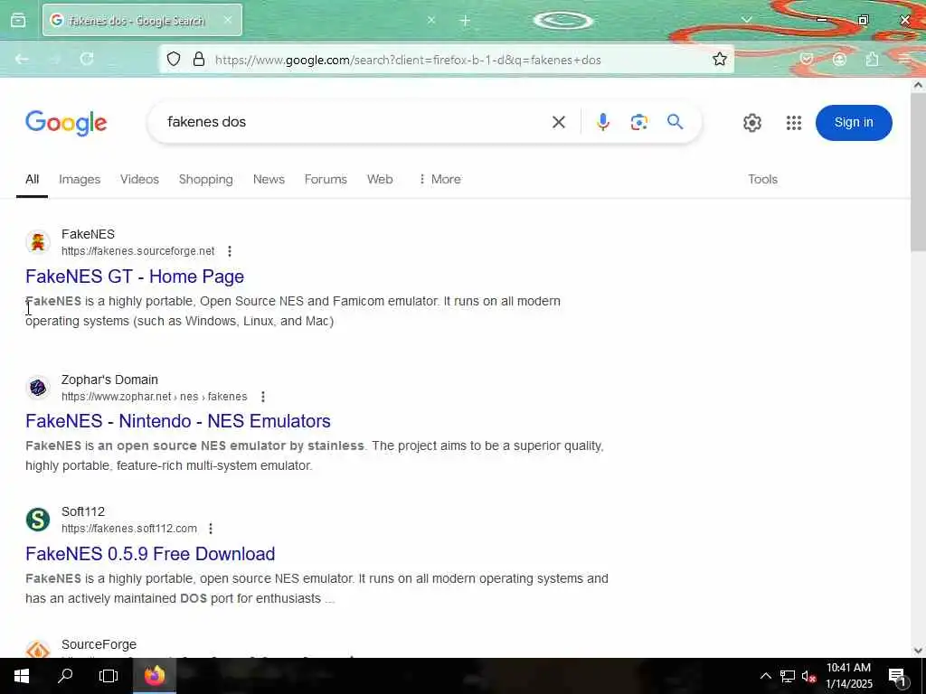The image size is (926, 694).
Task: Open Save to Pocket icon
Action: tap(807, 59)
